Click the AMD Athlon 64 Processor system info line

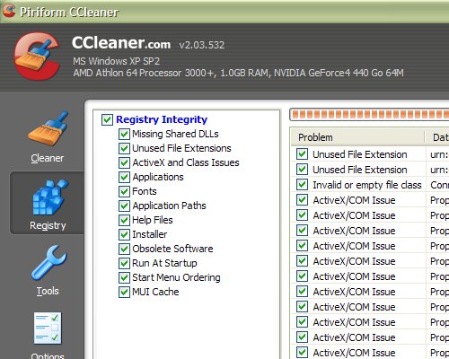(x=239, y=73)
